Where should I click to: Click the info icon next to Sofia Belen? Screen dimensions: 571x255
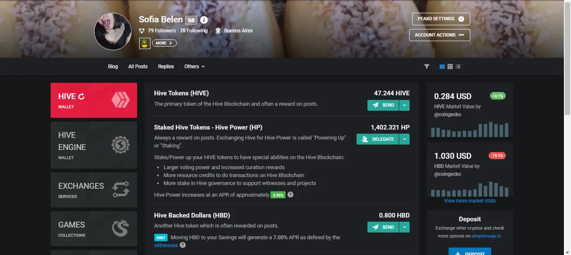pos(204,20)
